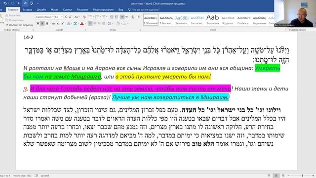Viewport: 316px width, 178px height.
Task: Open the font name combo box
Action: [x=45, y=17]
